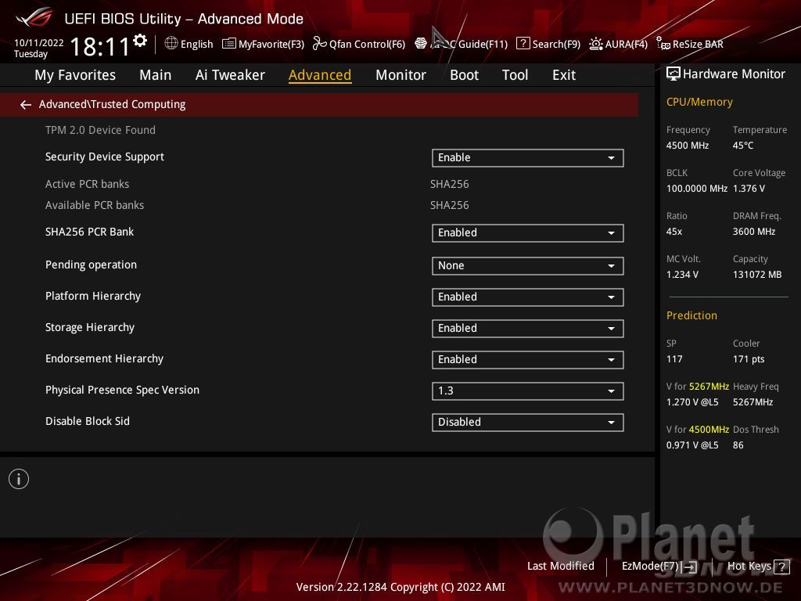This screenshot has width=801, height=601.
Task: Open the Platform Hierarchy dropdown
Action: point(528,297)
